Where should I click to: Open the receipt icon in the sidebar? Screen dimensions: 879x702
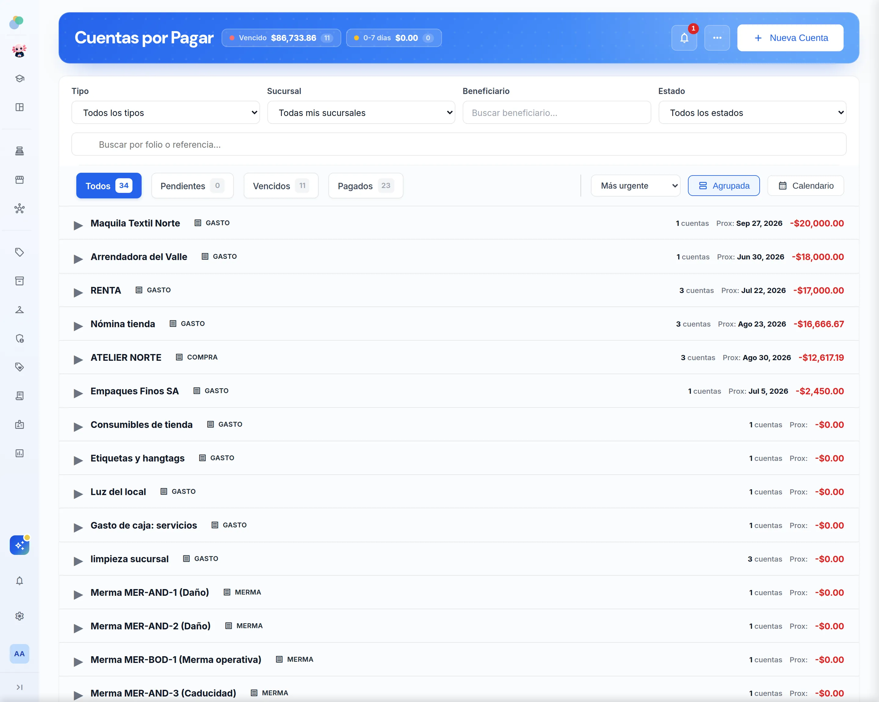pyautogui.click(x=19, y=396)
